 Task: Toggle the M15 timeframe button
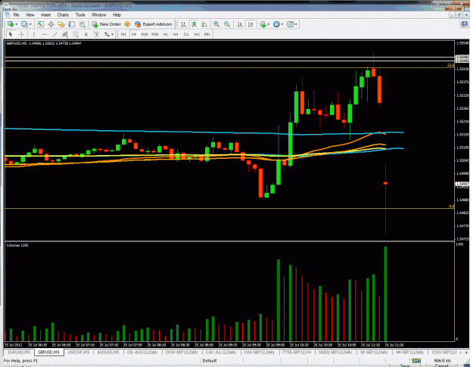pyautogui.click(x=145, y=34)
